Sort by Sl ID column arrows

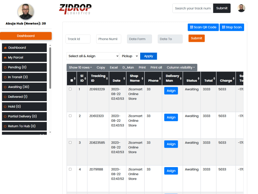[85, 78]
